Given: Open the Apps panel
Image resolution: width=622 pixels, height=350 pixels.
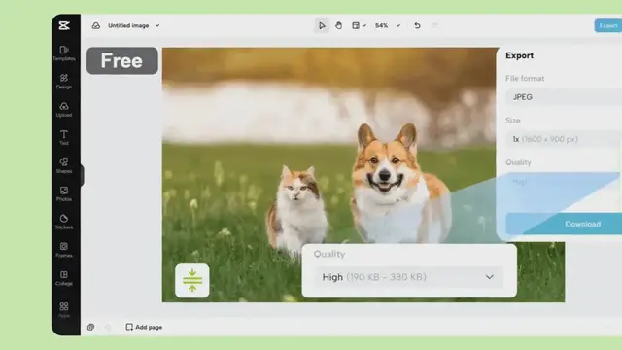Looking at the screenshot, I should coord(64,310).
